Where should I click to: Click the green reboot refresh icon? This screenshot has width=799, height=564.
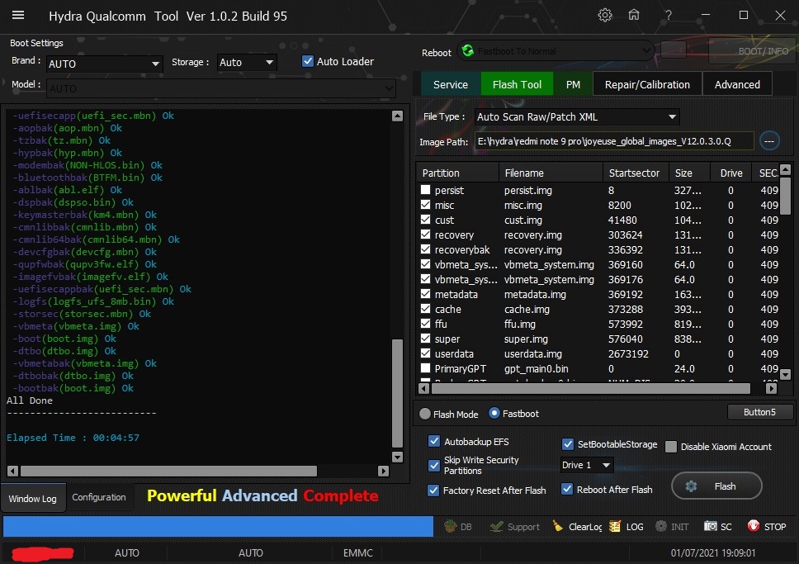(467, 51)
